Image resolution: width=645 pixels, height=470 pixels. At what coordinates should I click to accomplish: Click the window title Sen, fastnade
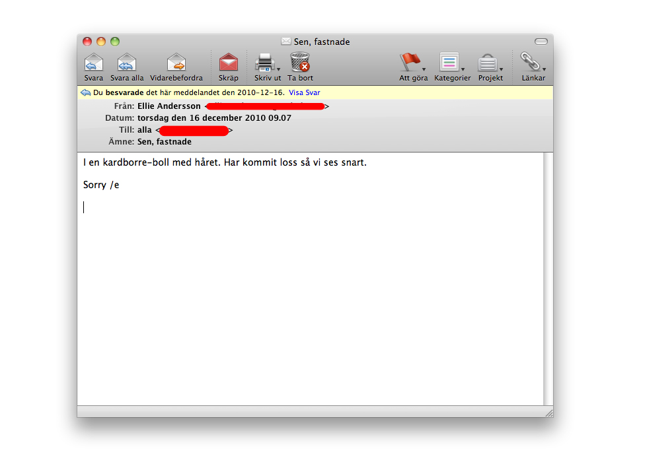coord(322,42)
